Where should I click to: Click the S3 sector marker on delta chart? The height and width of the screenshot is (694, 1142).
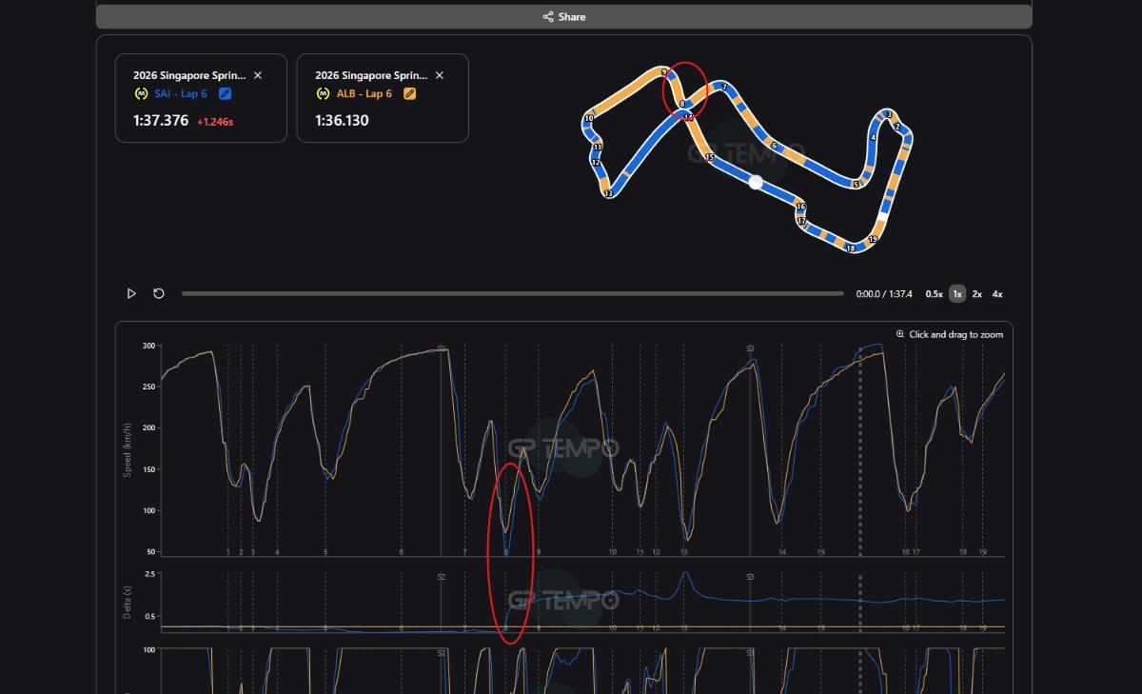(750, 577)
